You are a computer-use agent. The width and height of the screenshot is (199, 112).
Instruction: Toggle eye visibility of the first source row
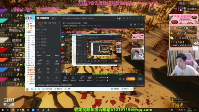tap(37, 26)
